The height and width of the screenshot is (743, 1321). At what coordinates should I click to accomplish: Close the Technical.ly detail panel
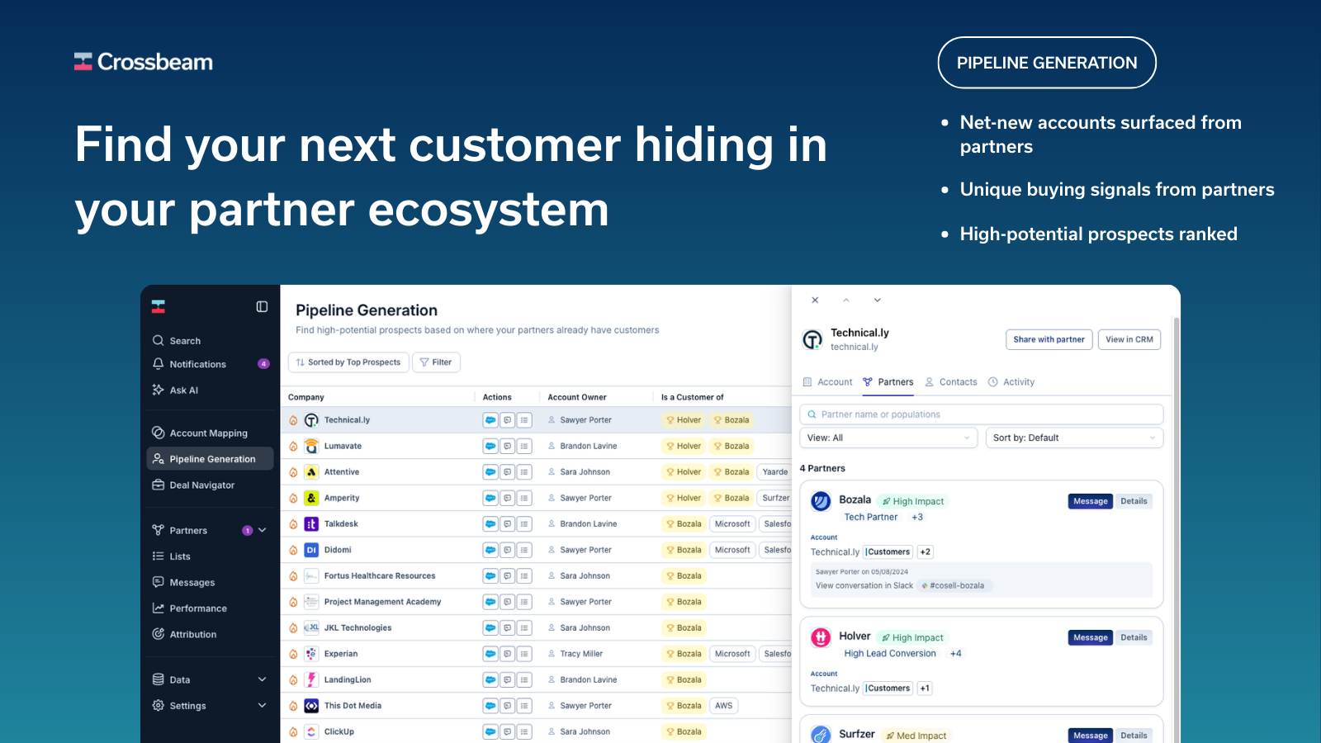coord(815,300)
